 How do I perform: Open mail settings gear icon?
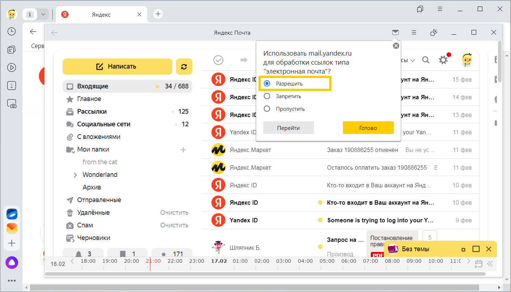click(443, 60)
